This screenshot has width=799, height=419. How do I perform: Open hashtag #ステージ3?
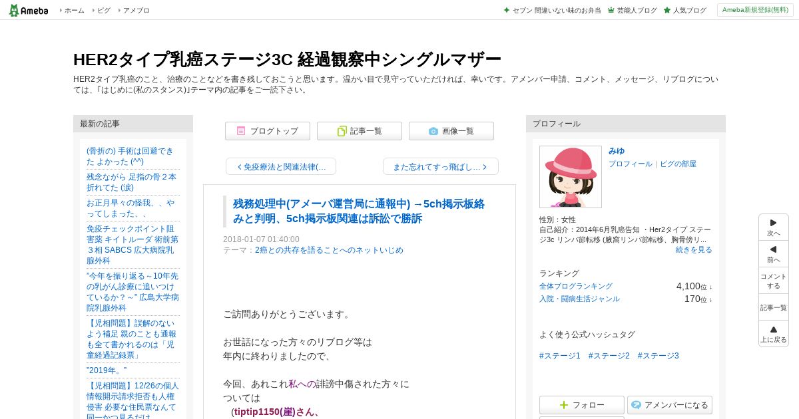tap(658, 356)
